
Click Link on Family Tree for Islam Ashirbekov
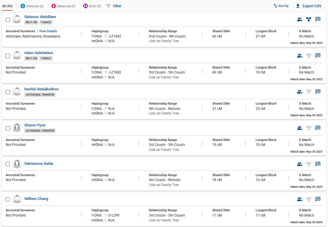(164, 77)
